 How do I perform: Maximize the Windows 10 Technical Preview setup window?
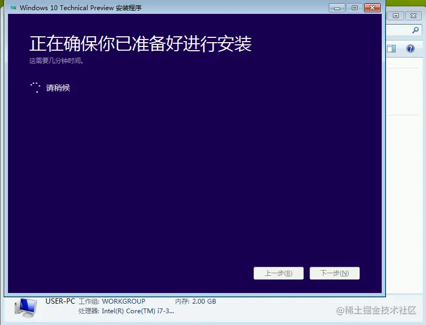point(354,8)
